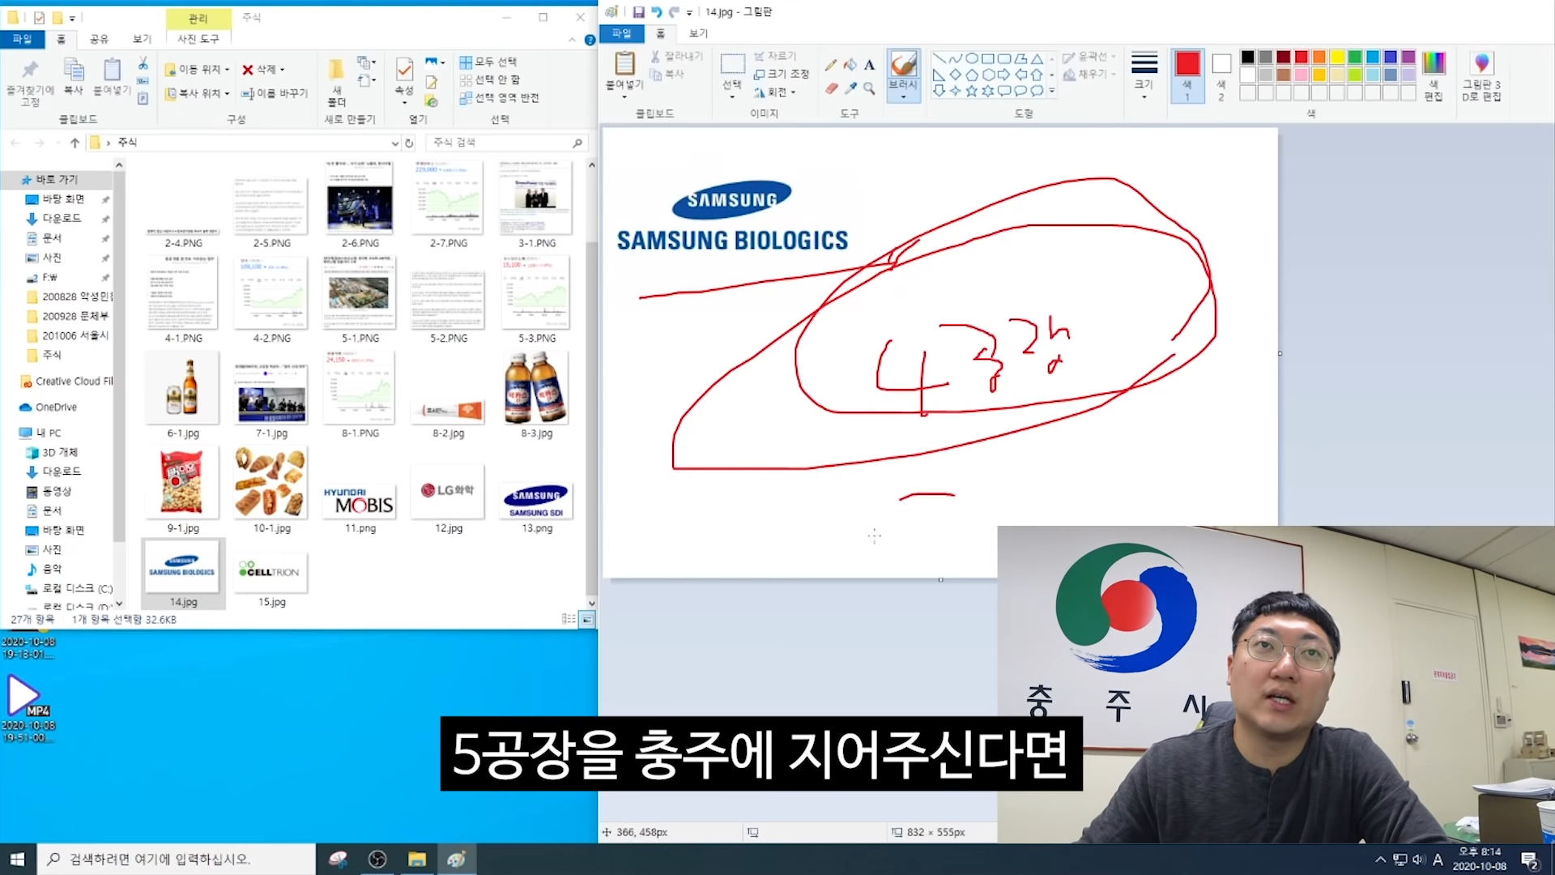Click the Explorer search magnifier icon
The height and width of the screenshot is (875, 1555).
point(577,143)
